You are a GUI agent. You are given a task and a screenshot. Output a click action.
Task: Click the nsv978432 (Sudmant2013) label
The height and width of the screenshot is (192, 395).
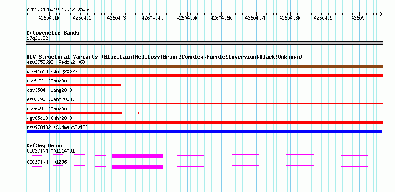[57, 127]
